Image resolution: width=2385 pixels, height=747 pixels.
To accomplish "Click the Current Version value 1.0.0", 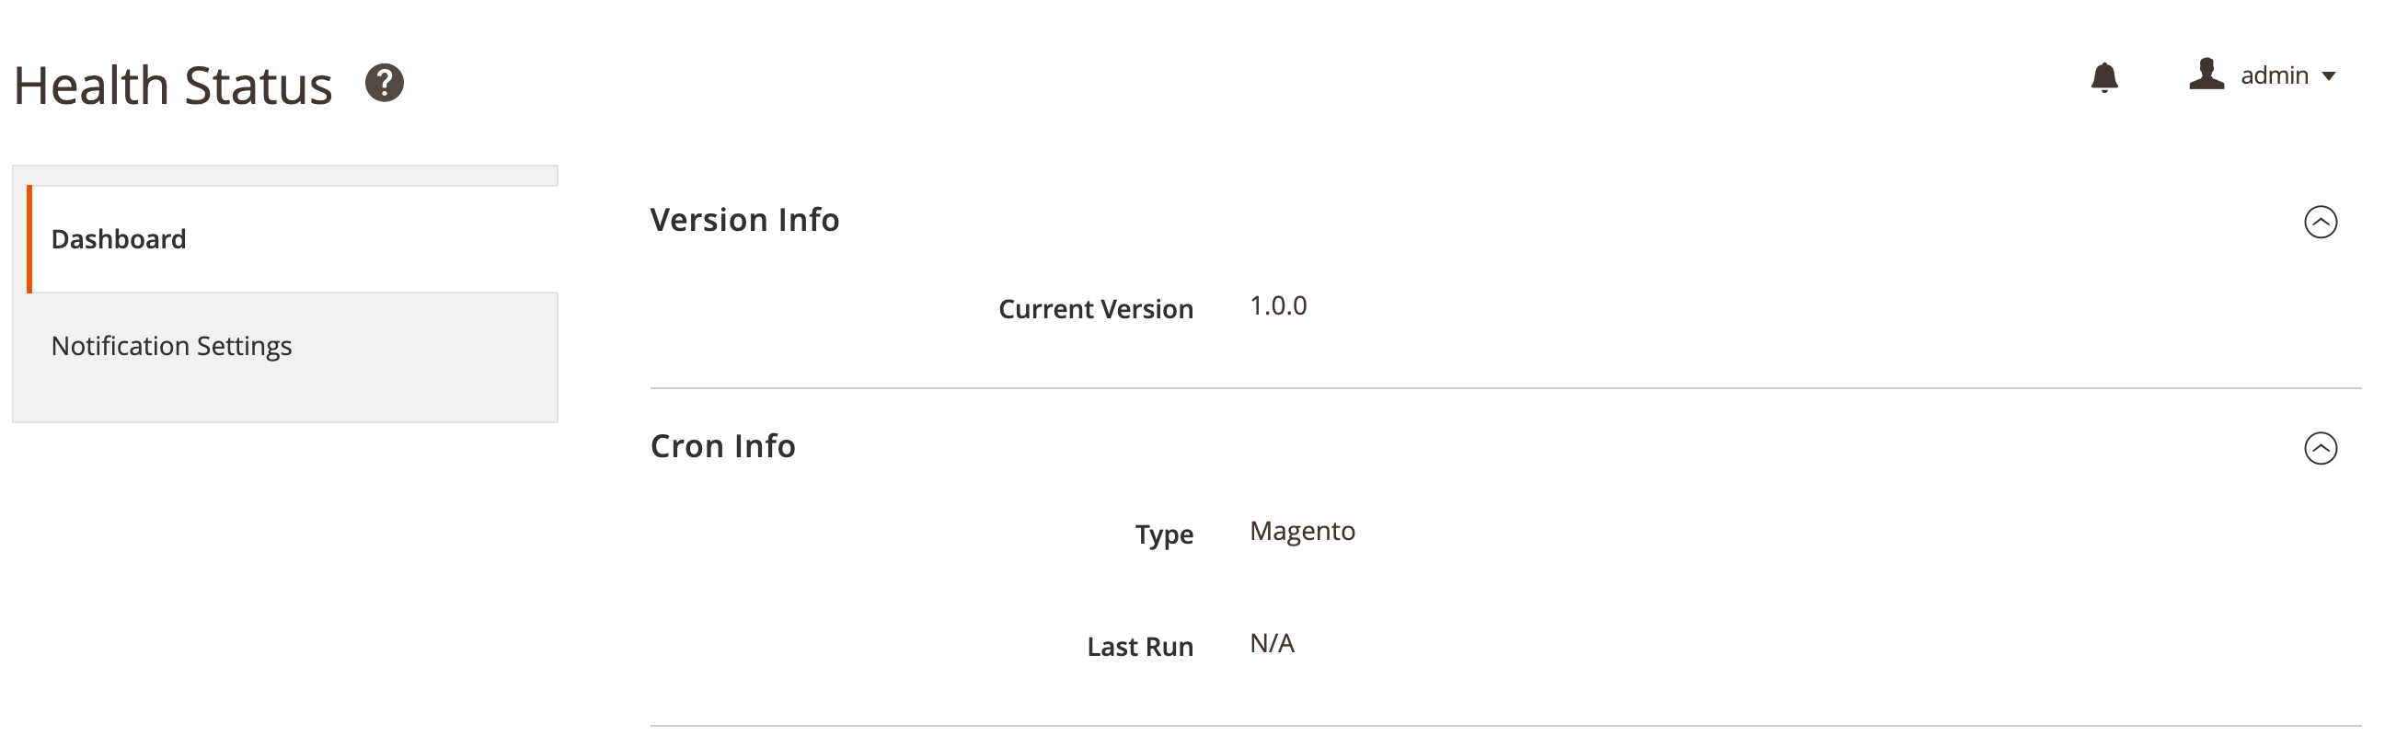I will click(1277, 305).
